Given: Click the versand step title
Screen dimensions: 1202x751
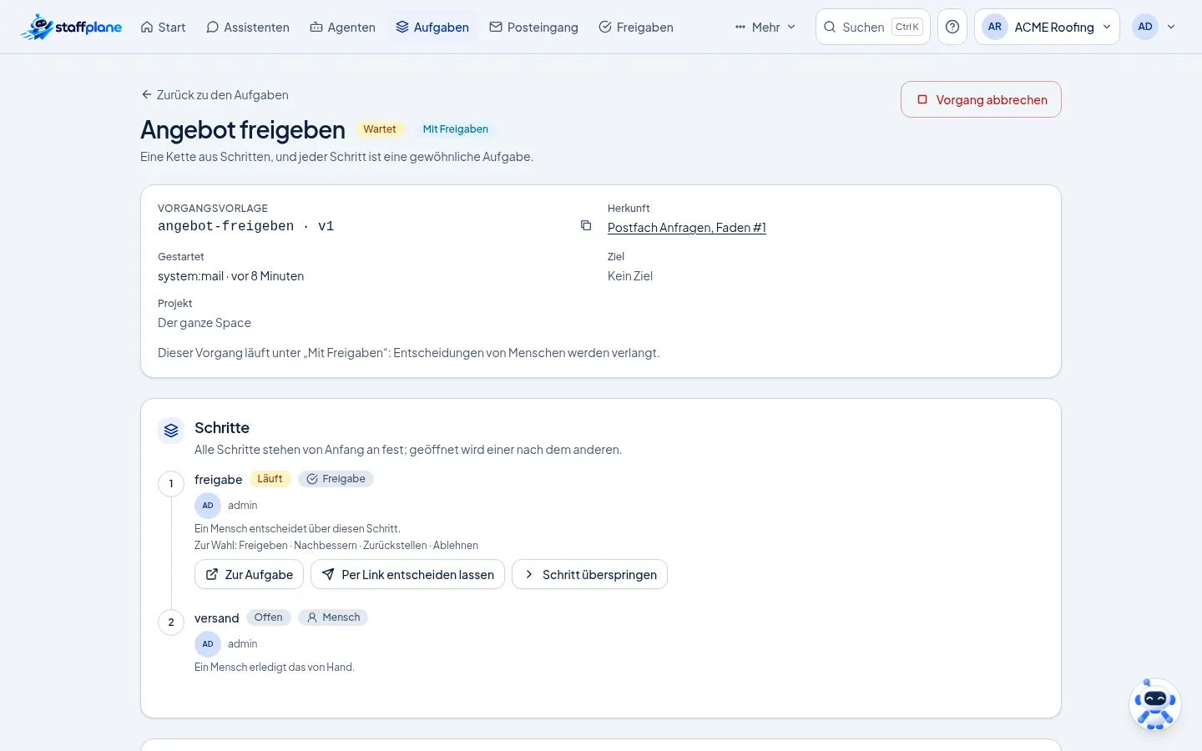Looking at the screenshot, I should (x=217, y=618).
